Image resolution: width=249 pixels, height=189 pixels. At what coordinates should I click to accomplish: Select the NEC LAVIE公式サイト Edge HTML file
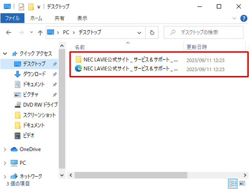click(x=126, y=68)
